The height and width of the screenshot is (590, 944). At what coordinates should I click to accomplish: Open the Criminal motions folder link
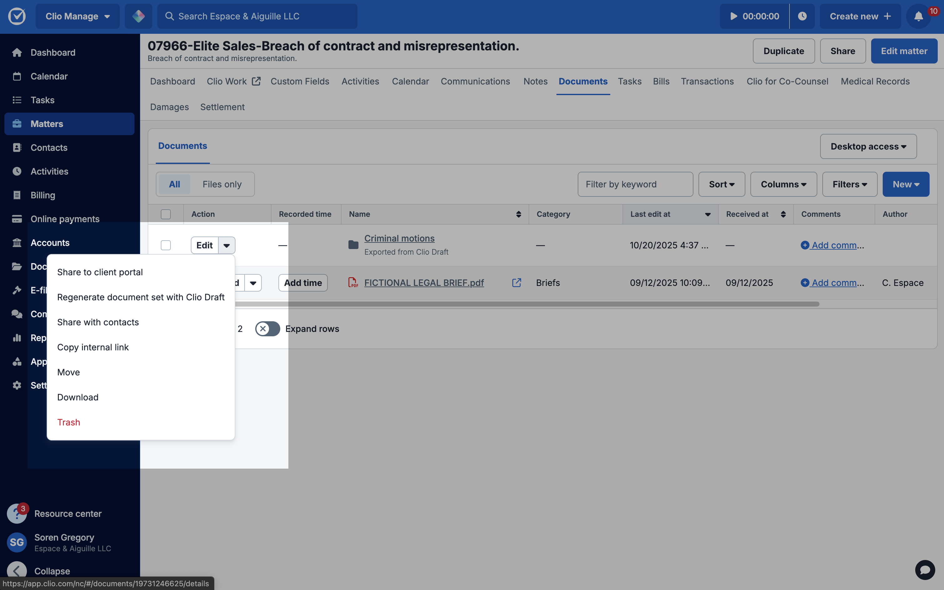[399, 238]
